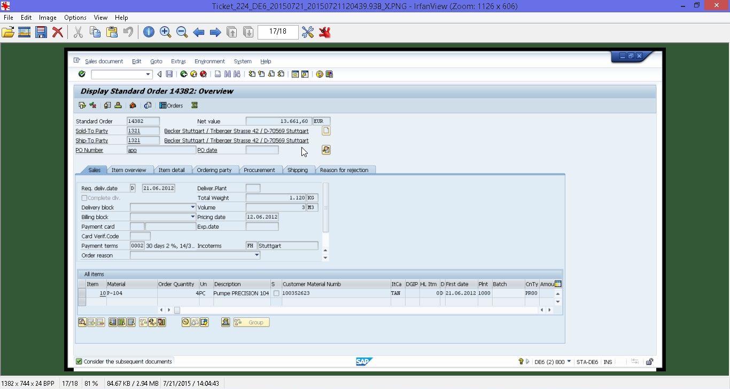
Task: Click the 17/18 page number field
Action: pos(278,32)
